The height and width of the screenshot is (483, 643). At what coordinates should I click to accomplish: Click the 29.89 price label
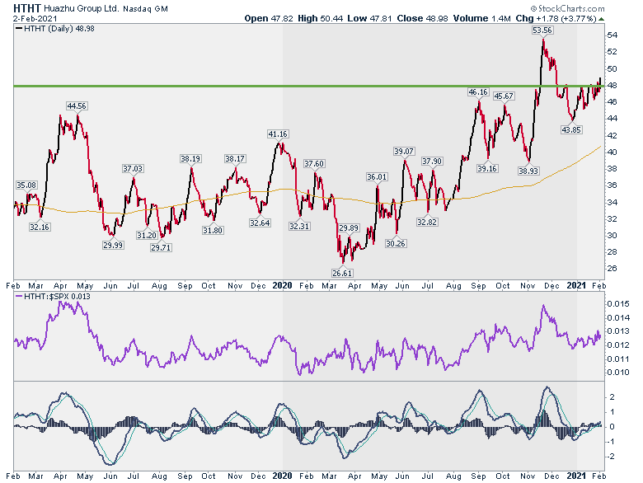coord(349,228)
